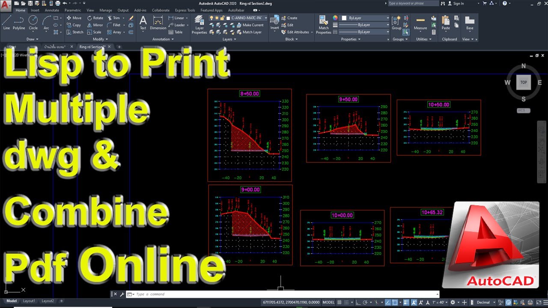Viewport: 548px width, 308px height.
Task: Click the object color wheel icon in Properties
Action: (x=335, y=18)
